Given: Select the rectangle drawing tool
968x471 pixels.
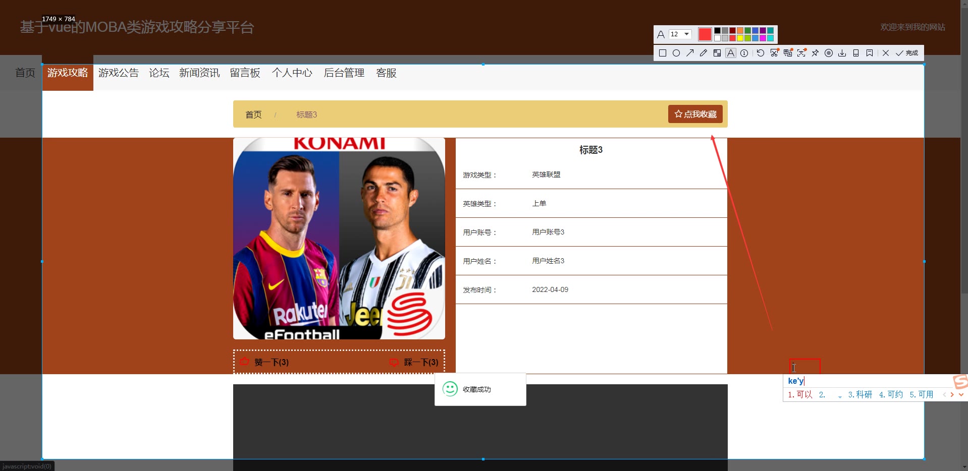Looking at the screenshot, I should [x=663, y=53].
